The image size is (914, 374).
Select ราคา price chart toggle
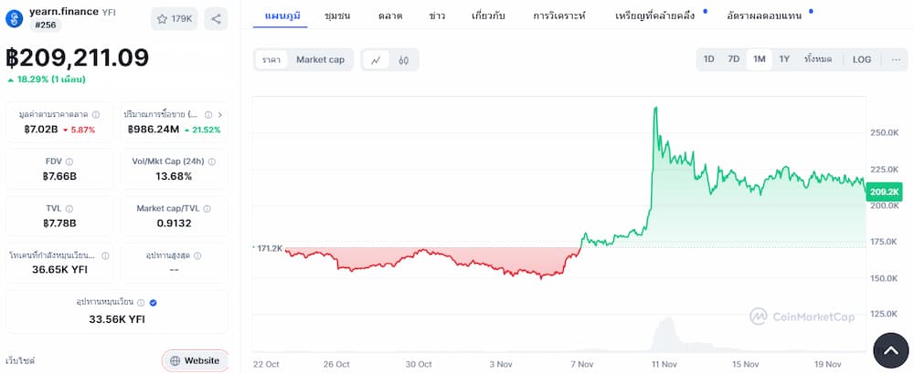coord(271,59)
